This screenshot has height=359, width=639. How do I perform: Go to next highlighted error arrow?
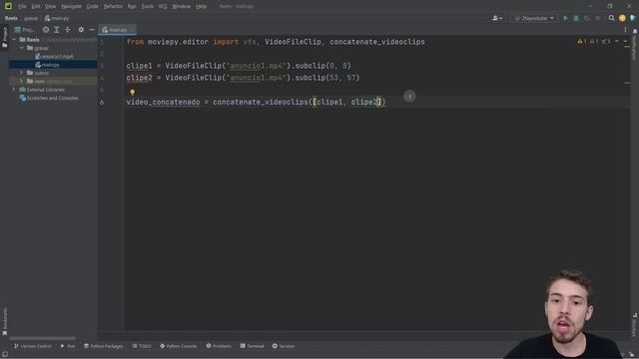(x=625, y=41)
